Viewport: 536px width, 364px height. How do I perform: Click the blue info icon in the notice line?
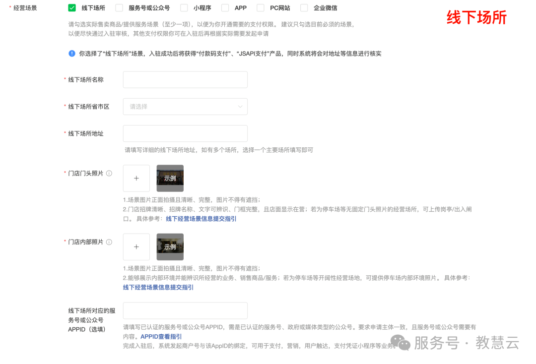(x=72, y=53)
